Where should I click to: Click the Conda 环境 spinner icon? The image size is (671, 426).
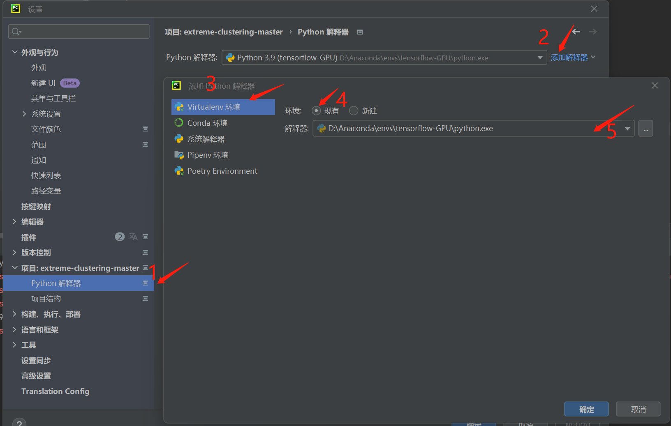point(179,123)
